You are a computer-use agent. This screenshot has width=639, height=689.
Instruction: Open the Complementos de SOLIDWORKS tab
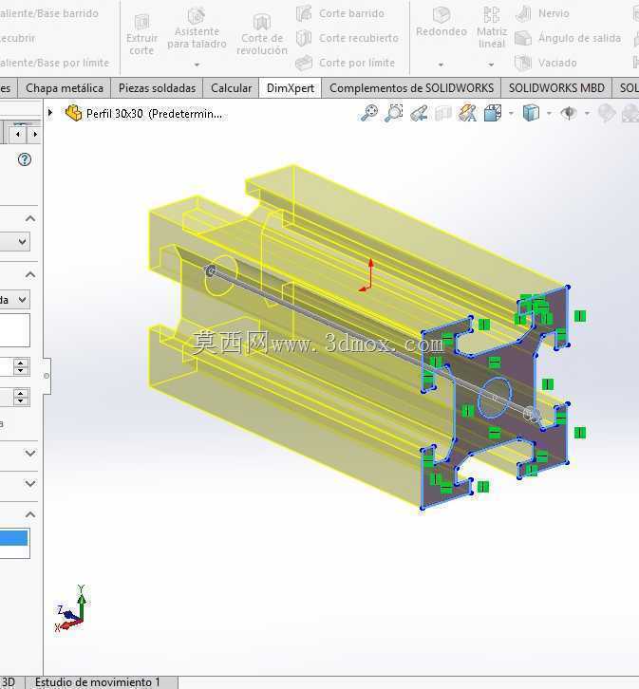click(411, 88)
